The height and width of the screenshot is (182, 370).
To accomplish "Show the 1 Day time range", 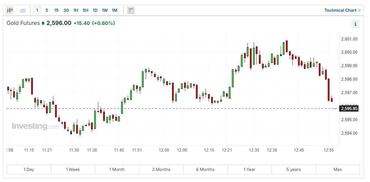I will click(x=29, y=170).
